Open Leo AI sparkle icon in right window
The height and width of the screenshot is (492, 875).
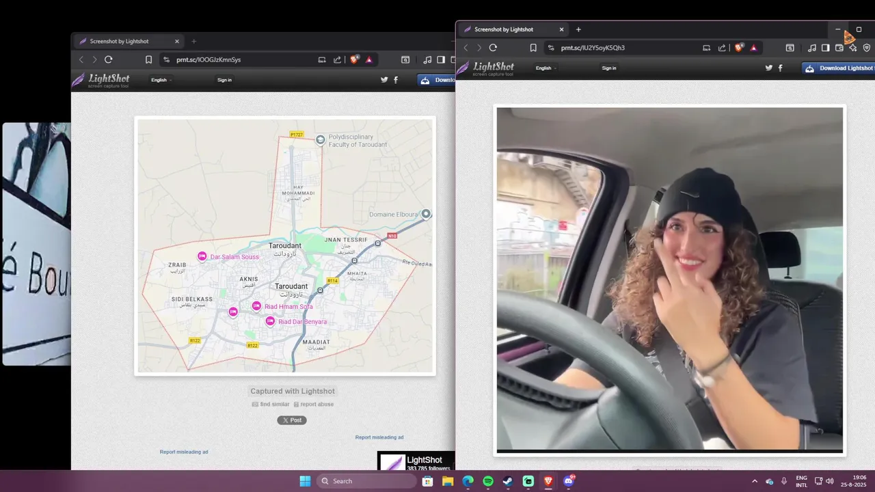click(x=853, y=48)
